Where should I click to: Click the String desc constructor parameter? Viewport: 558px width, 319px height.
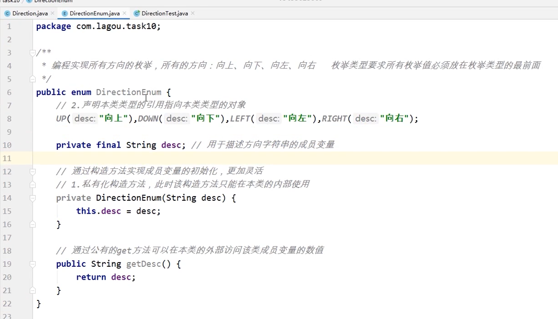pyautogui.click(x=194, y=198)
